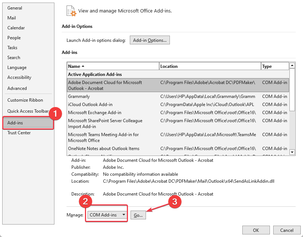Switch to the Mail options section
This screenshot has width=303, height=237.
[11, 18]
